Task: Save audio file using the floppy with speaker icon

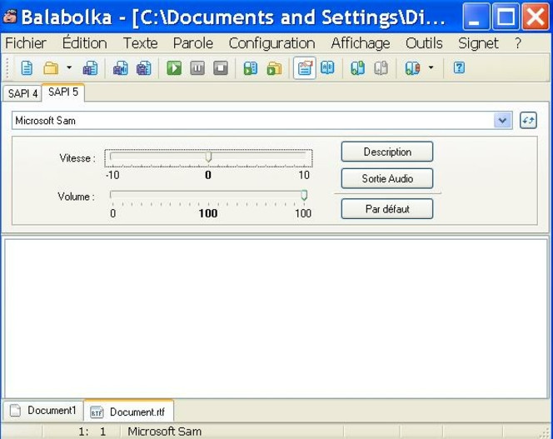Action: pos(120,67)
